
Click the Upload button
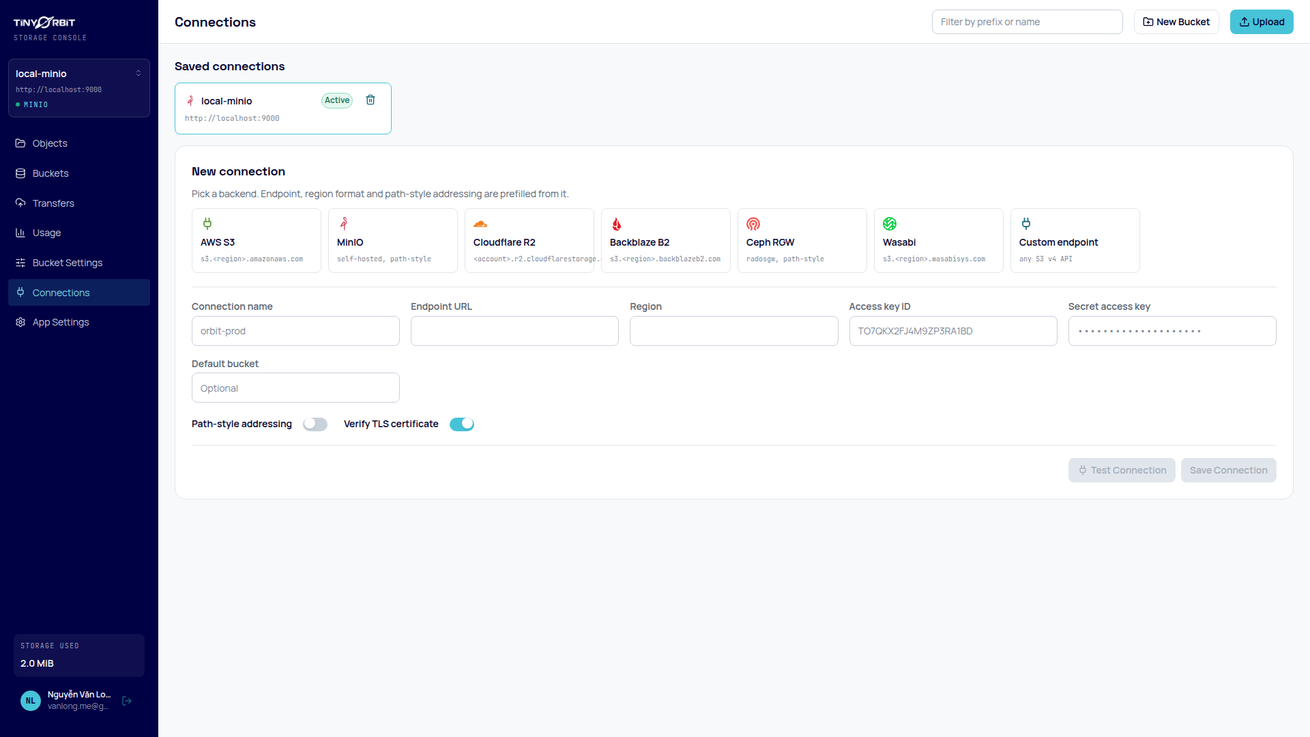coord(1262,22)
